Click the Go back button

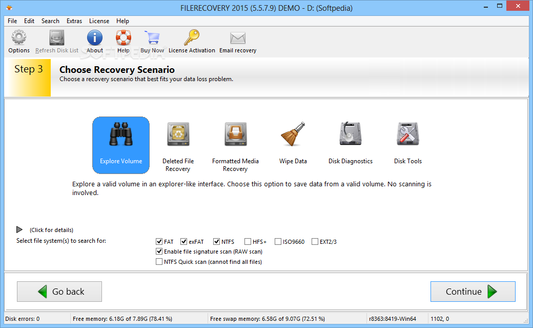click(x=59, y=292)
